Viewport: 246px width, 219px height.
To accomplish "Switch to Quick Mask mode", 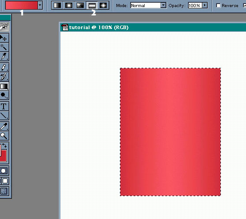I will click(4, 171).
